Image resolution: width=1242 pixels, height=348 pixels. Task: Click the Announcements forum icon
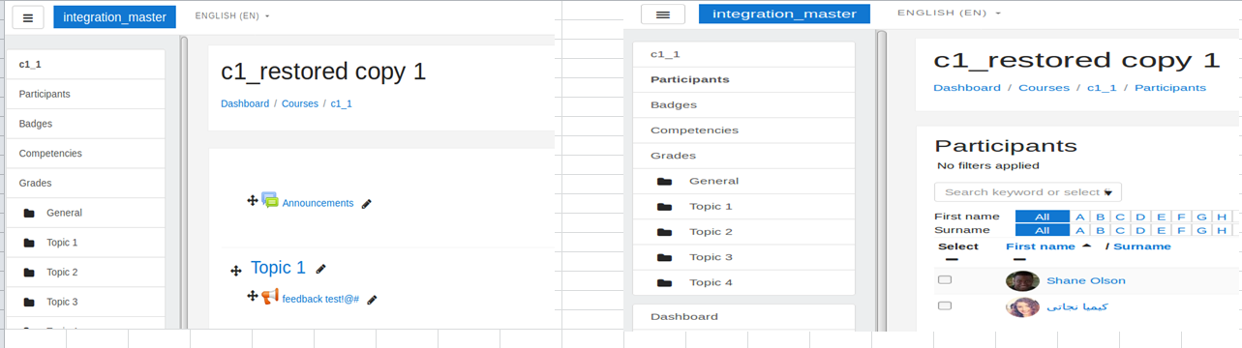[270, 200]
